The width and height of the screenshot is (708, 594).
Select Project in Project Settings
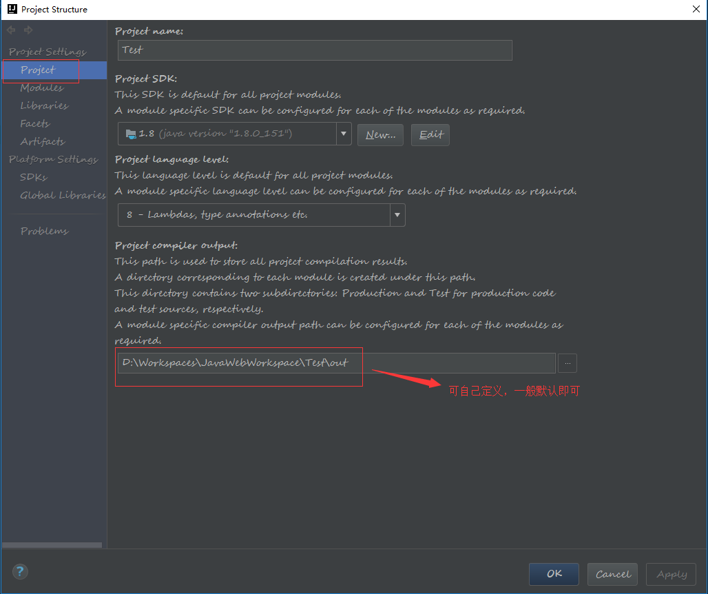pos(54,70)
